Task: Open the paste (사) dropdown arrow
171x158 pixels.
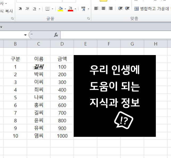Action: (6, 4)
